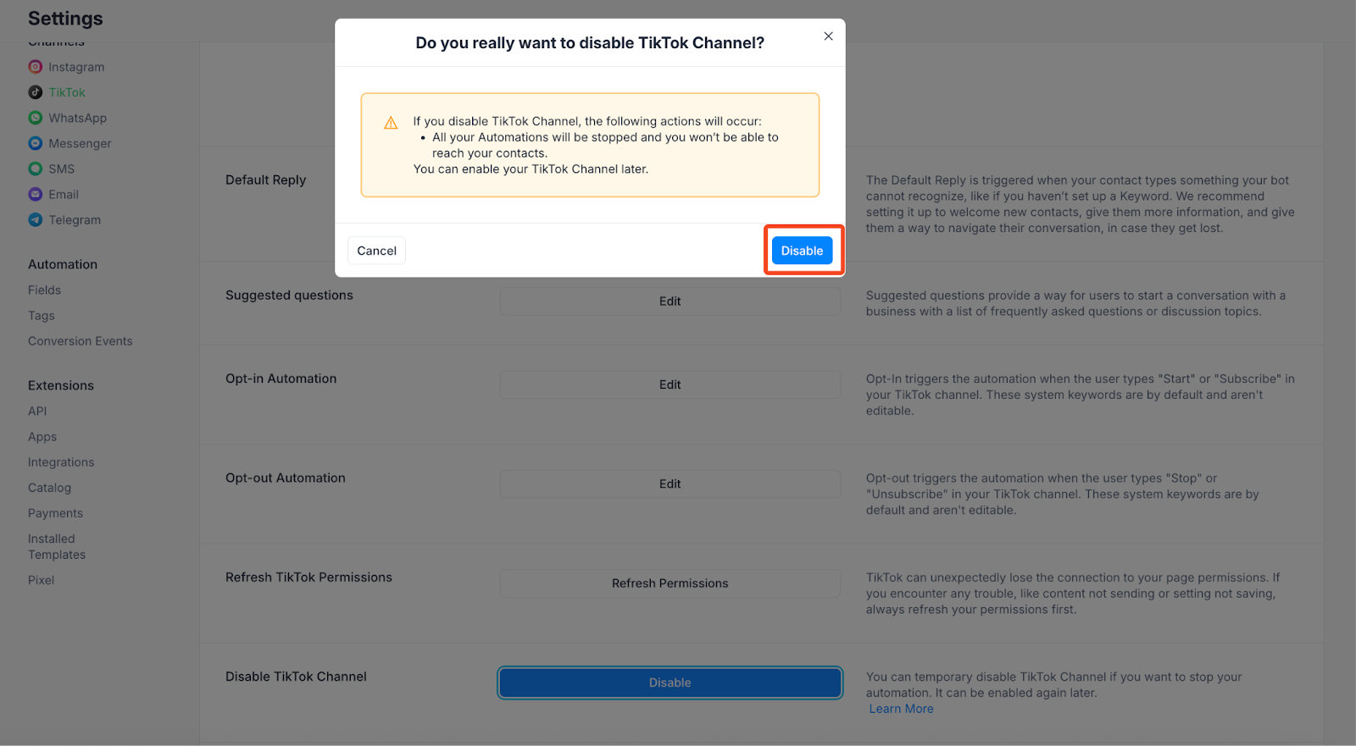
Task: Open Installed Templates in sidebar
Action: [x=57, y=546]
